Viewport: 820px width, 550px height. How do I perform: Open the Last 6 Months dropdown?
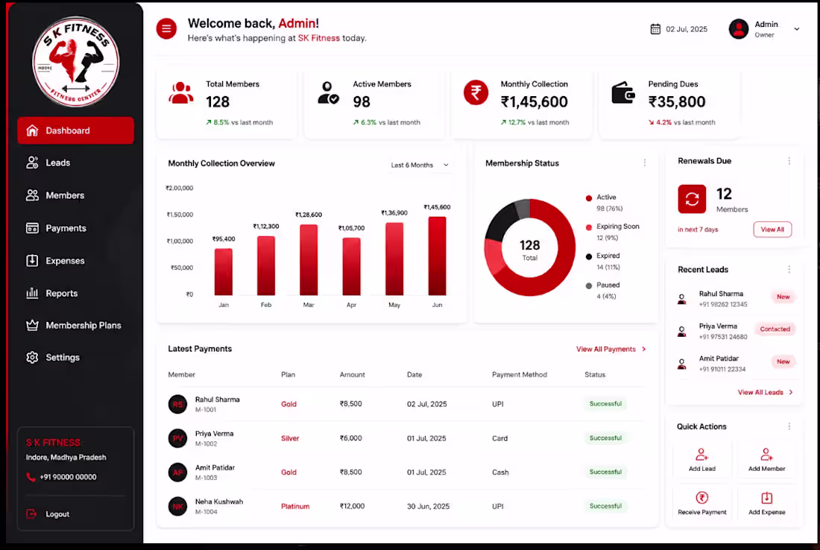tap(420, 165)
